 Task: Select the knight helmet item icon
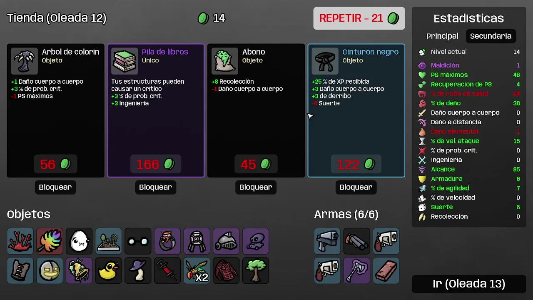click(226, 241)
